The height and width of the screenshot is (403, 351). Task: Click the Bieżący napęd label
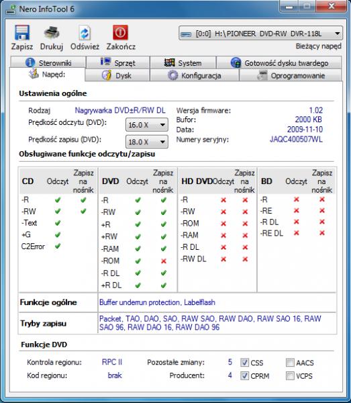pos(318,46)
